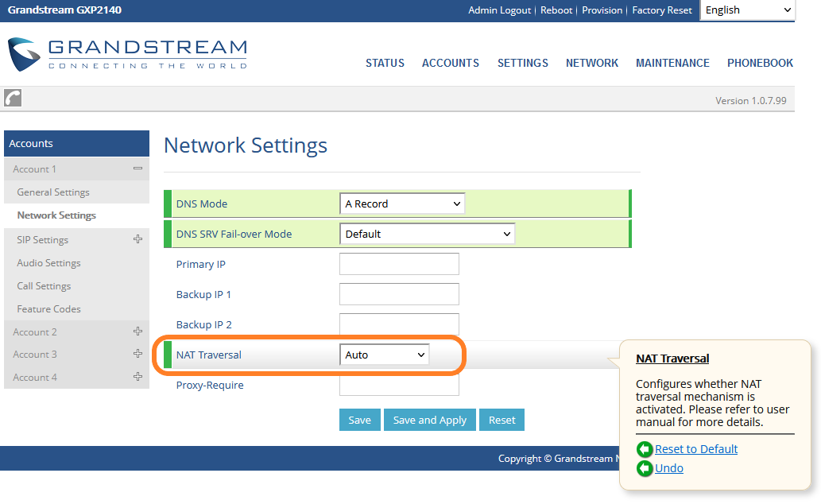Click the Grandstream logo

[127, 54]
